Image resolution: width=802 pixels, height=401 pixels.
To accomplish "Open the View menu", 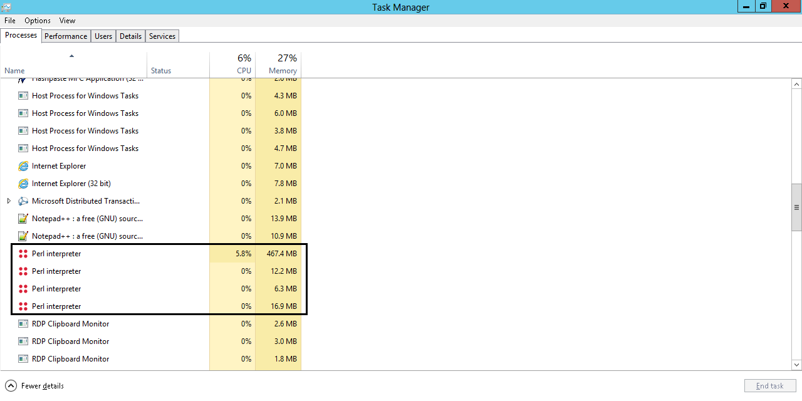I will point(66,20).
